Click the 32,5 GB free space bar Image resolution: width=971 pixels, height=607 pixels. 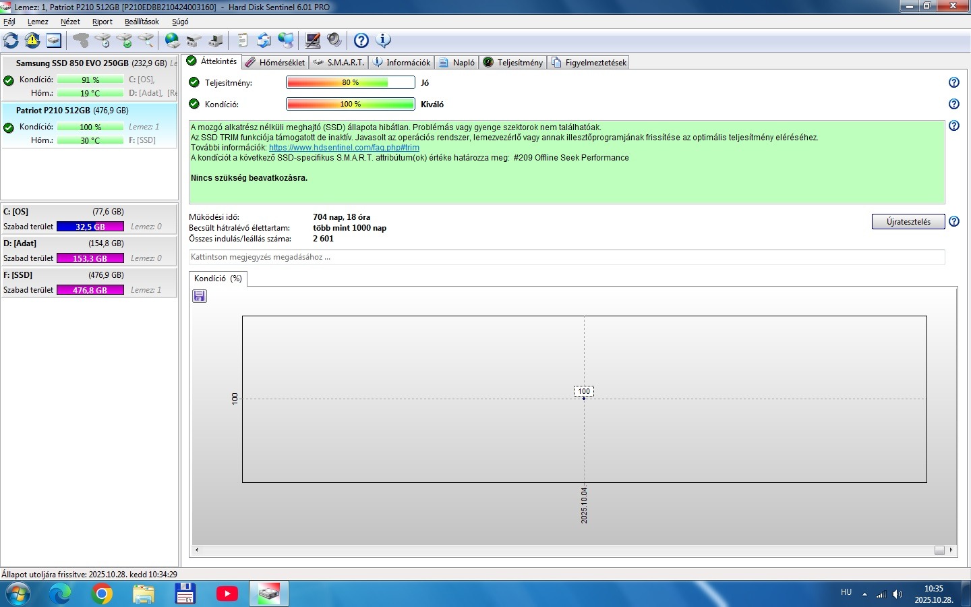click(x=90, y=227)
